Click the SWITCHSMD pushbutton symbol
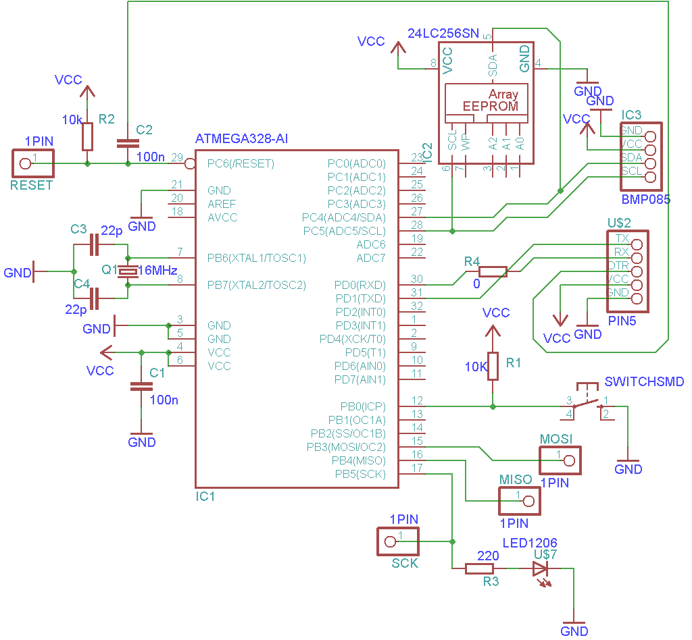 click(x=588, y=401)
